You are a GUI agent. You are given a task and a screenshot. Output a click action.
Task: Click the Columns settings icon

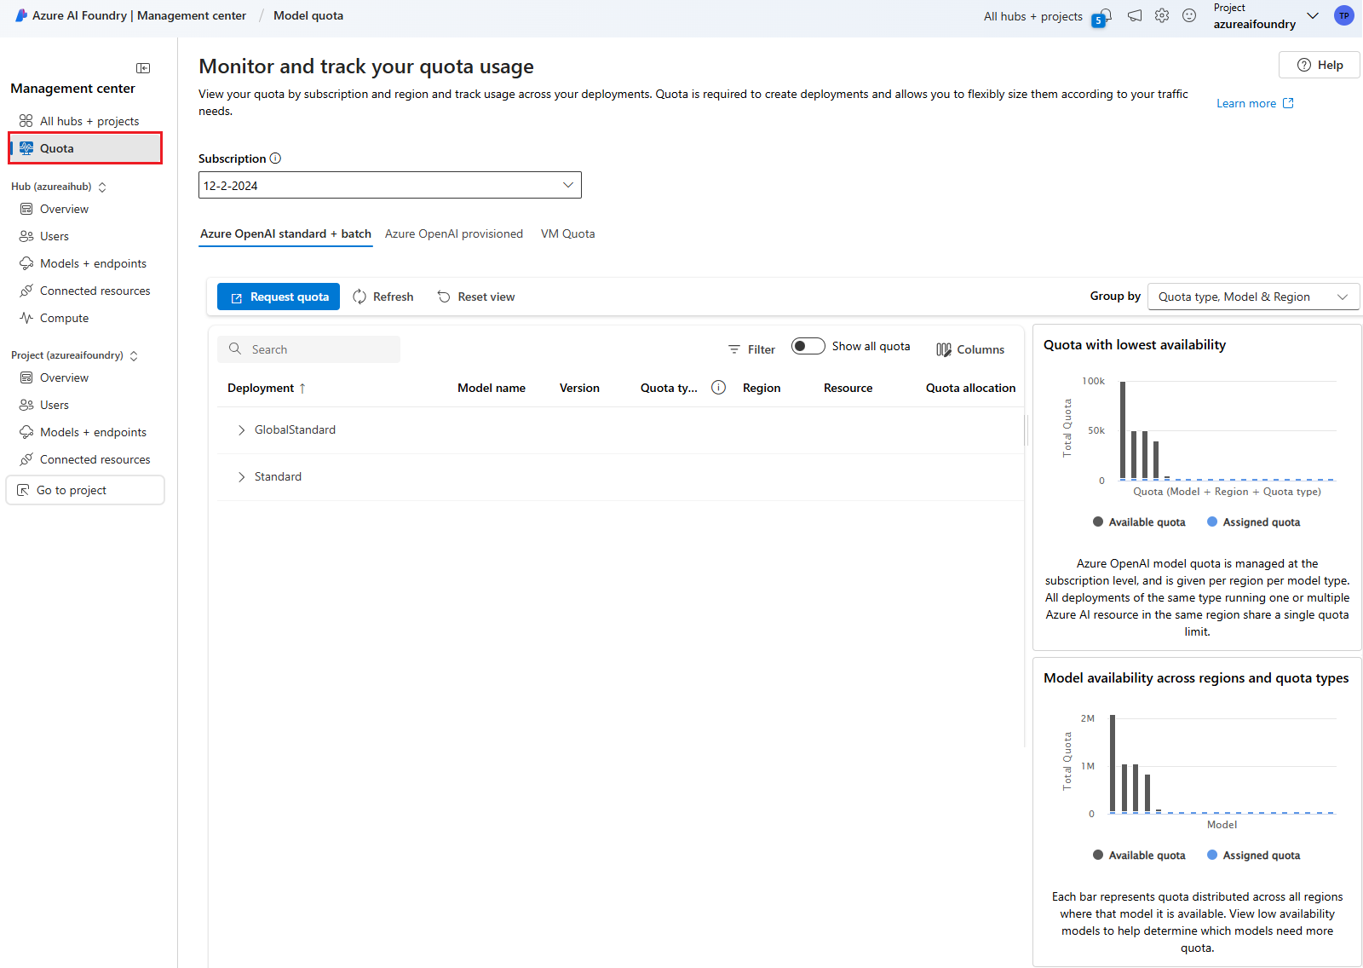[x=944, y=349]
